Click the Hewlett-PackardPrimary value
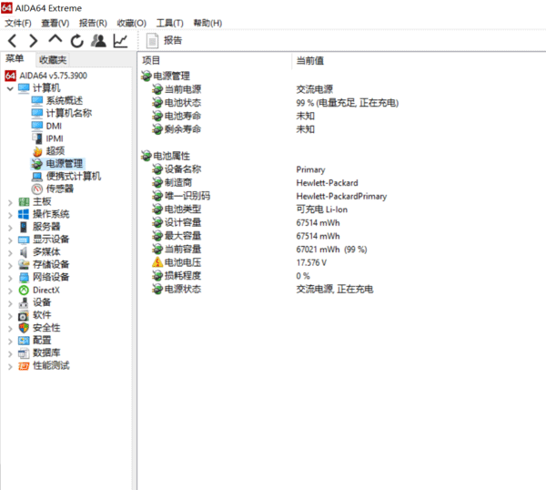 click(341, 196)
